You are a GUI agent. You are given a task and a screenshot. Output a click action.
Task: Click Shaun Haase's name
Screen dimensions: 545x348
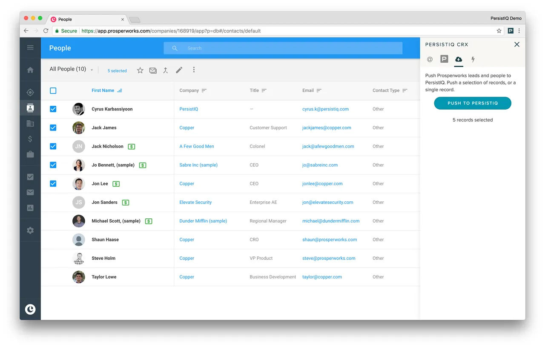pos(105,240)
